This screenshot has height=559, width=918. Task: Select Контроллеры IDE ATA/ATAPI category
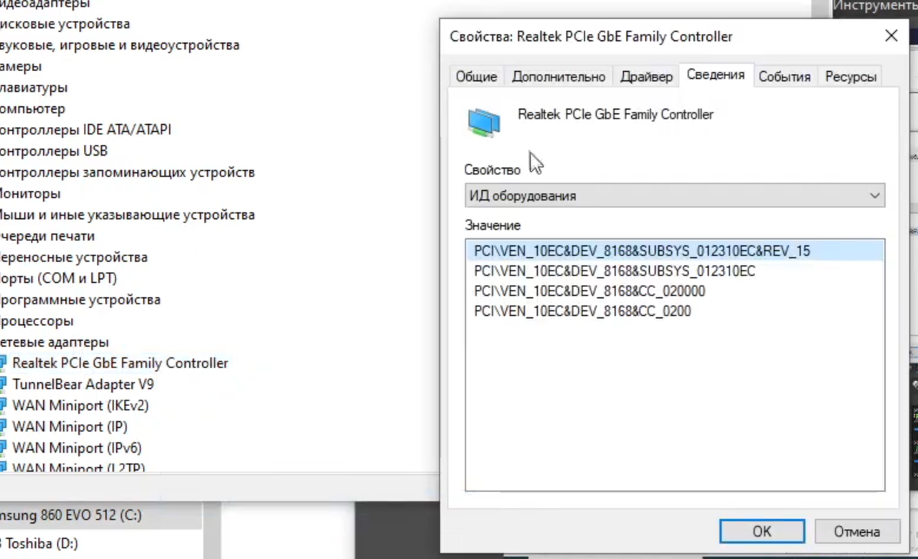[85, 130]
